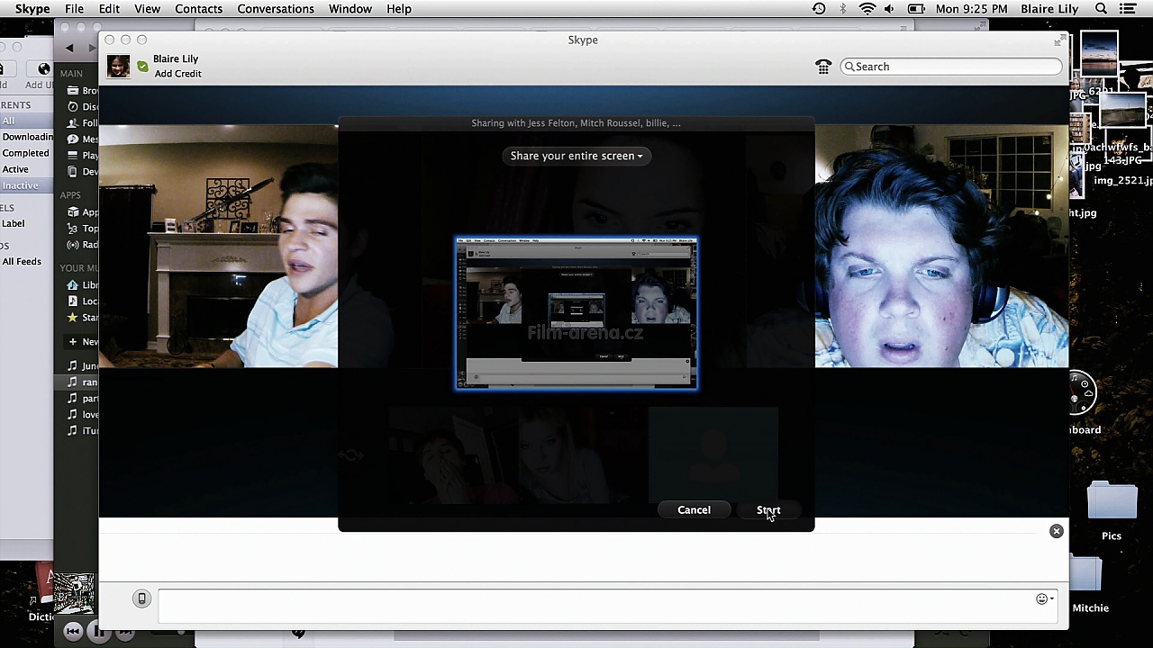Go back in the Spotify window
The height and width of the screenshot is (648, 1153).
tap(69, 48)
